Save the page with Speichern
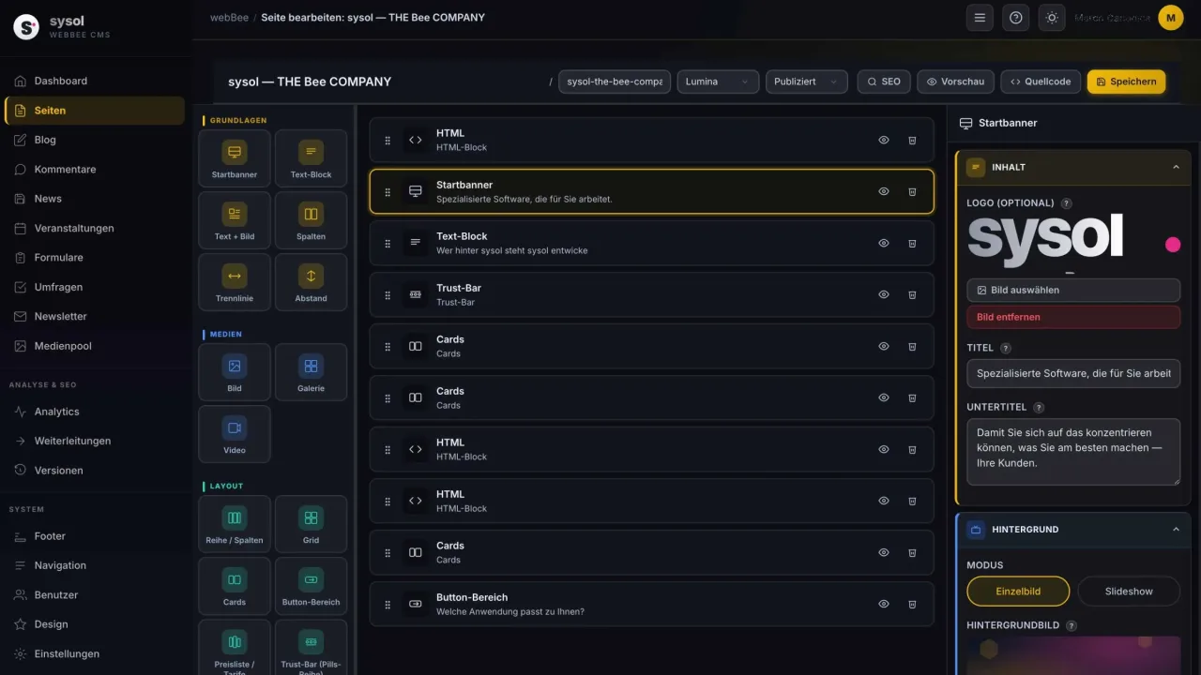The image size is (1201, 675). 1126,82
